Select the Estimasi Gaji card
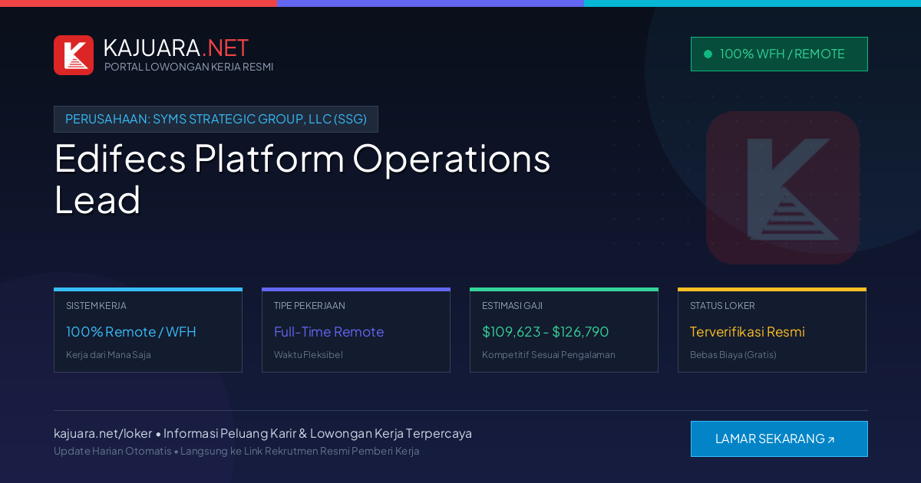Screen dimensions: 921x483 point(564,330)
